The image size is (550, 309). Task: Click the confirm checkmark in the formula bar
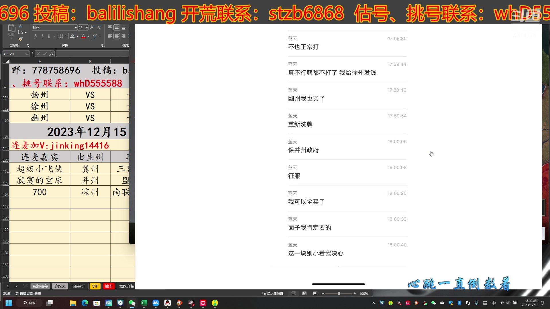click(45, 54)
